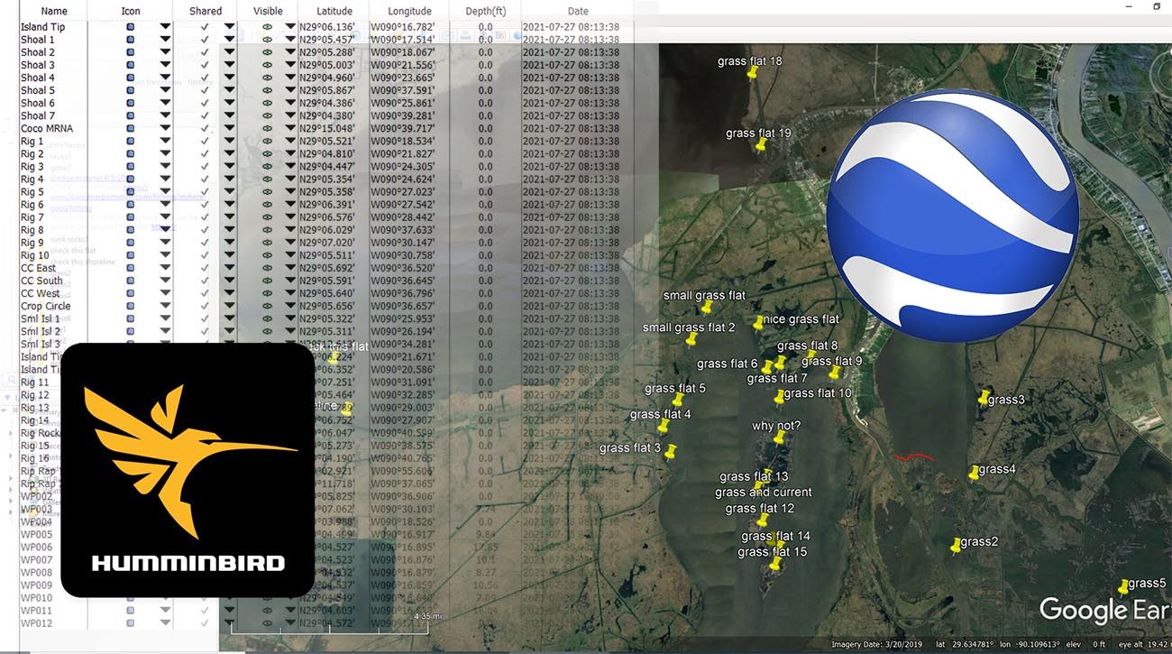The height and width of the screenshot is (654, 1172).
Task: Click longitude W090°16.782' cell
Action: (403, 27)
